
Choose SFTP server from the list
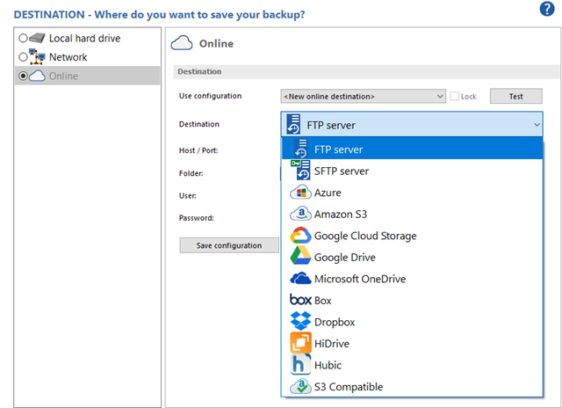tap(341, 171)
